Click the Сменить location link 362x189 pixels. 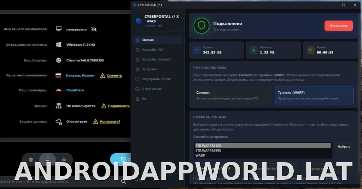pos(114,75)
